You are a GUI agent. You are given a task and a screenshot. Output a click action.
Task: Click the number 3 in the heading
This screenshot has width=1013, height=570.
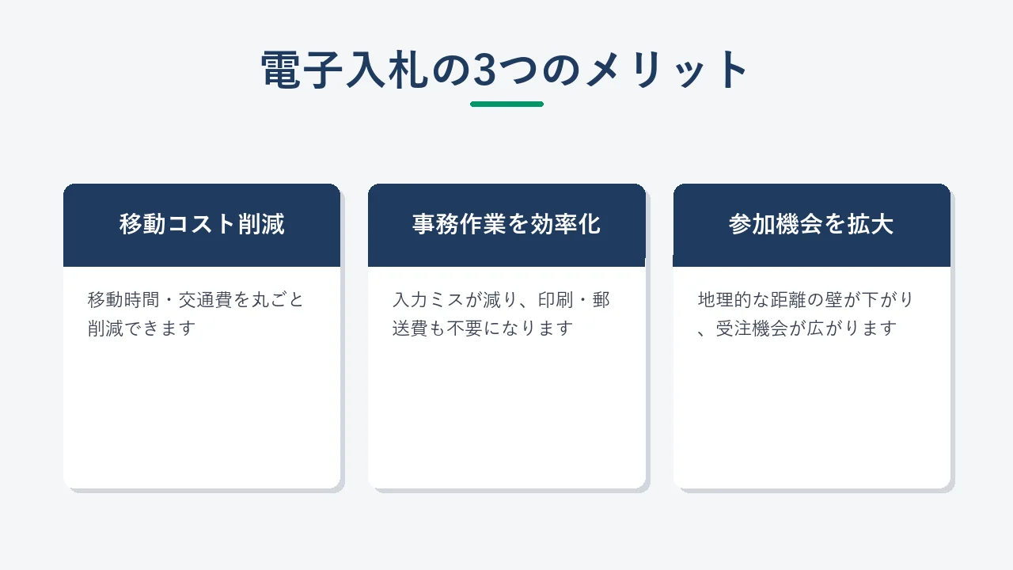tap(484, 70)
